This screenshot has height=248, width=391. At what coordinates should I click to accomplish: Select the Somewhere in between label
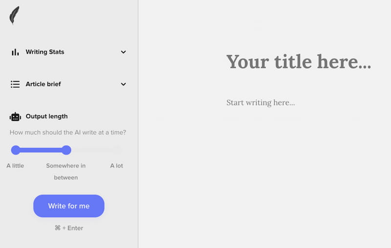pos(66,171)
